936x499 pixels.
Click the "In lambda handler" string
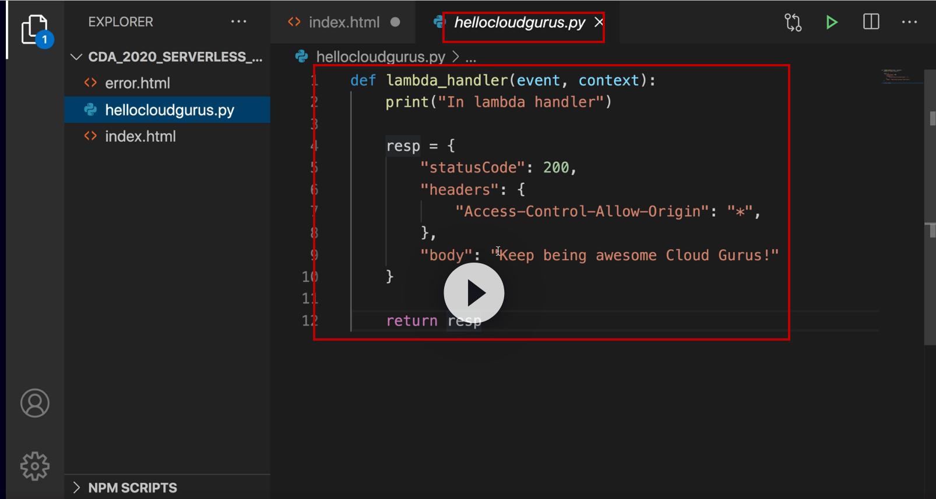point(521,102)
